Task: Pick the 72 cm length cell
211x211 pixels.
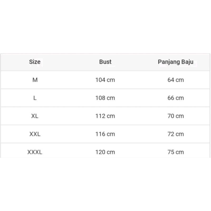Action: 176,134
